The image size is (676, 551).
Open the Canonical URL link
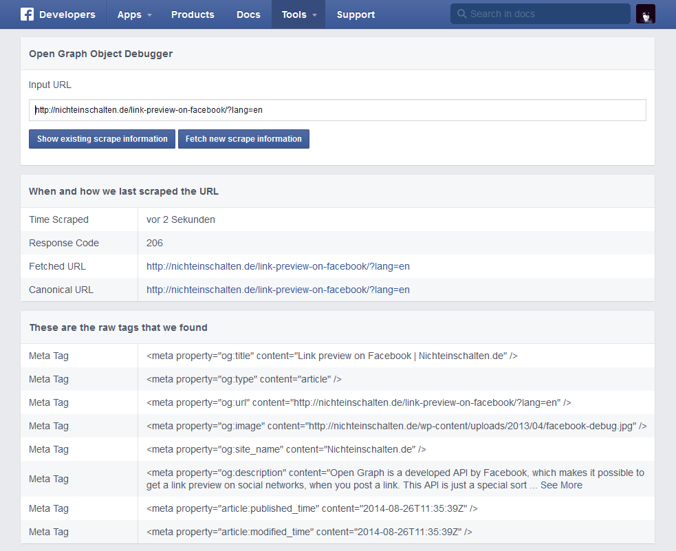(278, 290)
